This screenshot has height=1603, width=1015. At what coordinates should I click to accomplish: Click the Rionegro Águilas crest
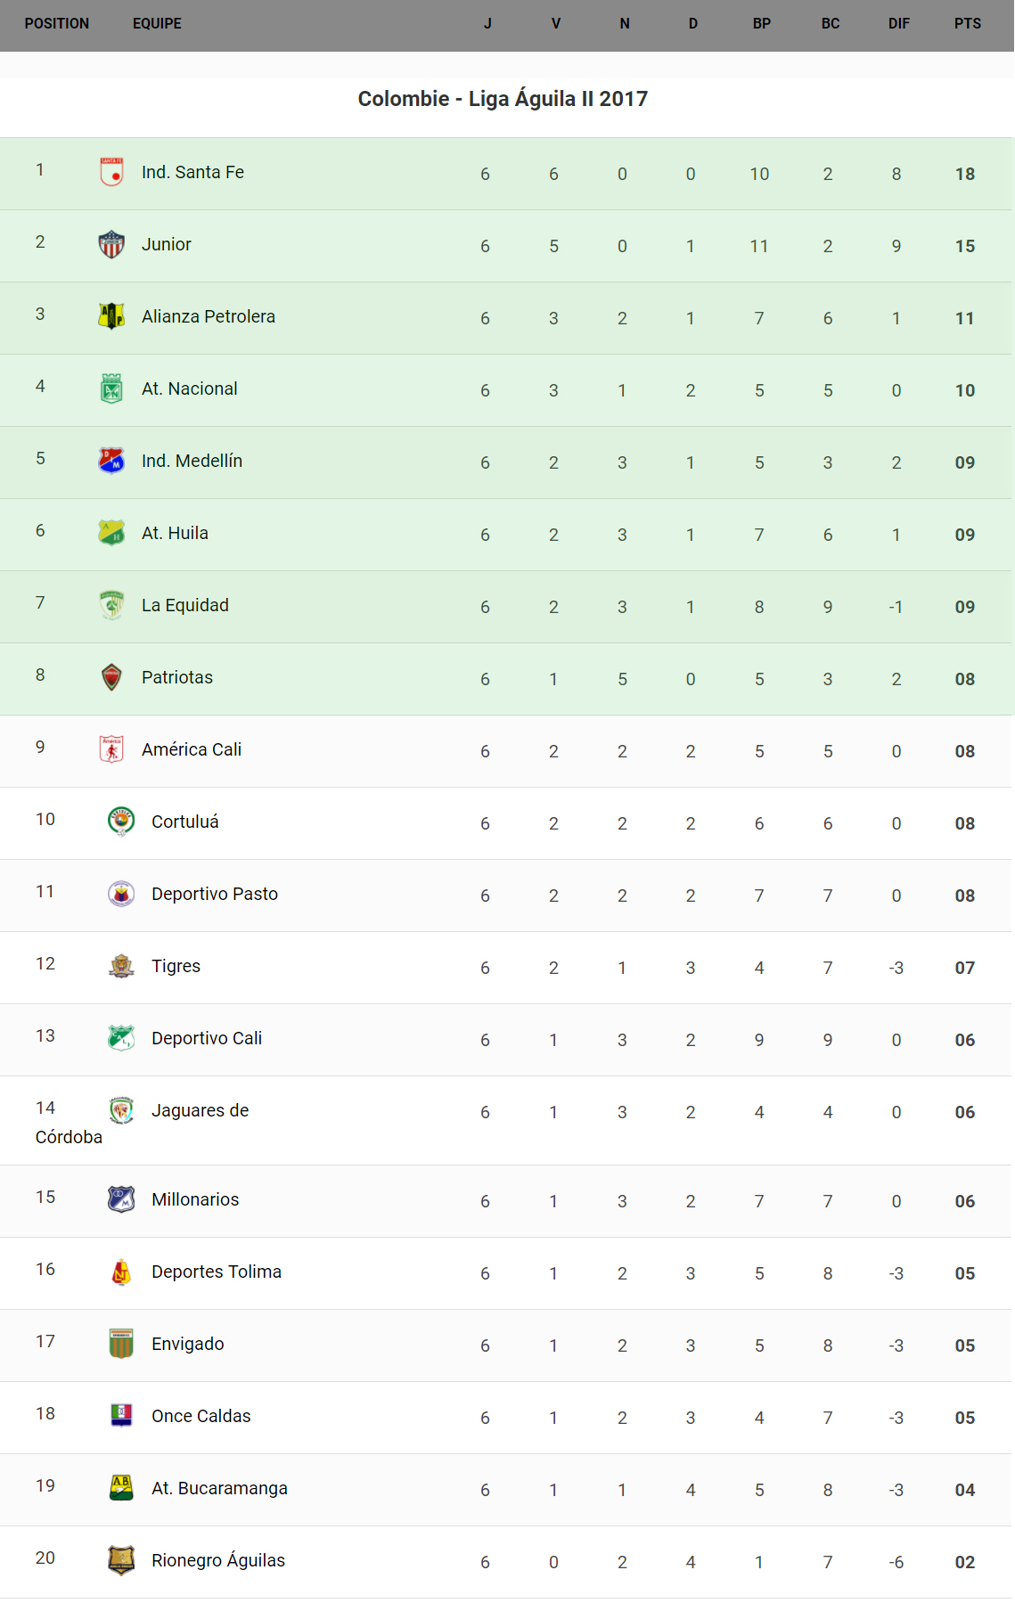tap(121, 1560)
